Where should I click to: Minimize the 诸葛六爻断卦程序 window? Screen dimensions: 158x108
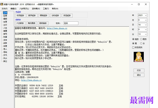[x=132, y=4]
